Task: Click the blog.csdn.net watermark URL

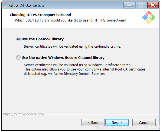Action: tap(128, 127)
